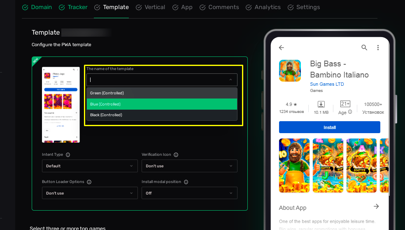Click the back arrow in phone preview

pyautogui.click(x=282, y=48)
